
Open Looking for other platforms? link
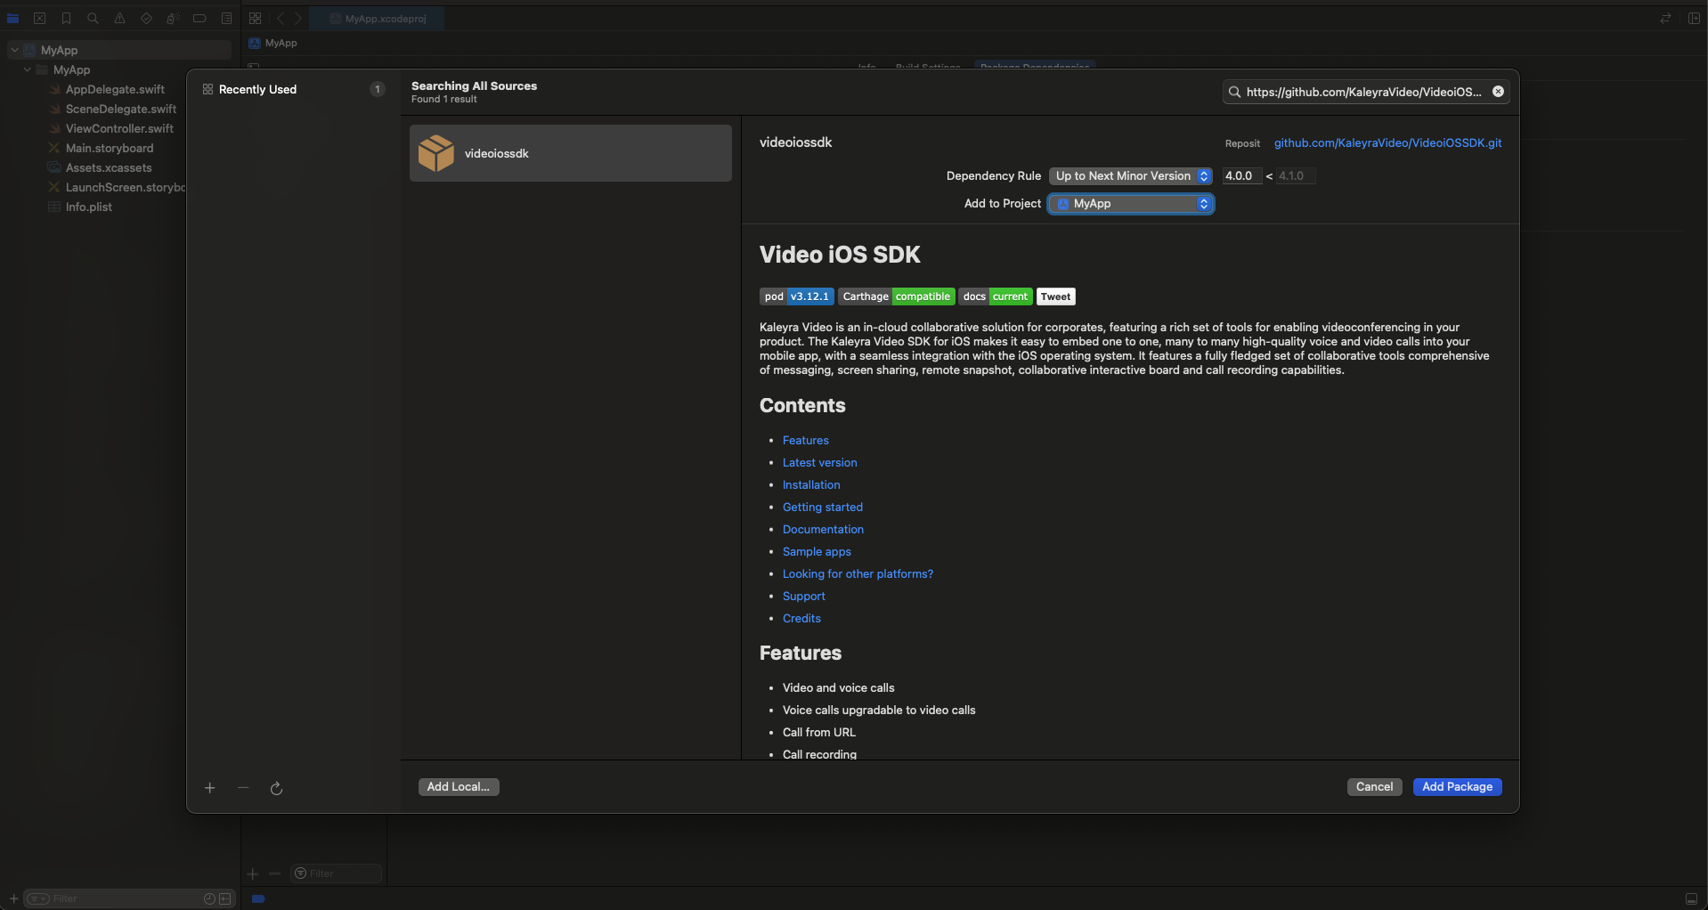[x=858, y=573]
